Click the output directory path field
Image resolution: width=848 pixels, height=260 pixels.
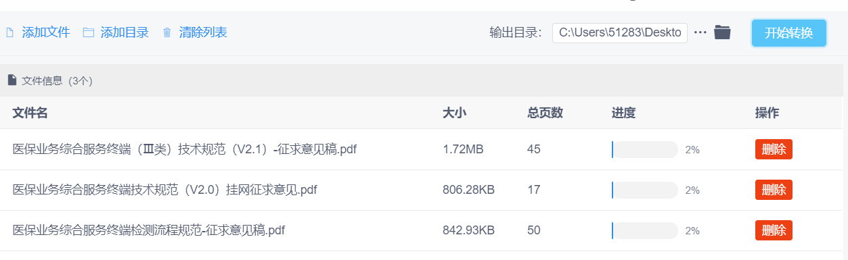tap(620, 33)
